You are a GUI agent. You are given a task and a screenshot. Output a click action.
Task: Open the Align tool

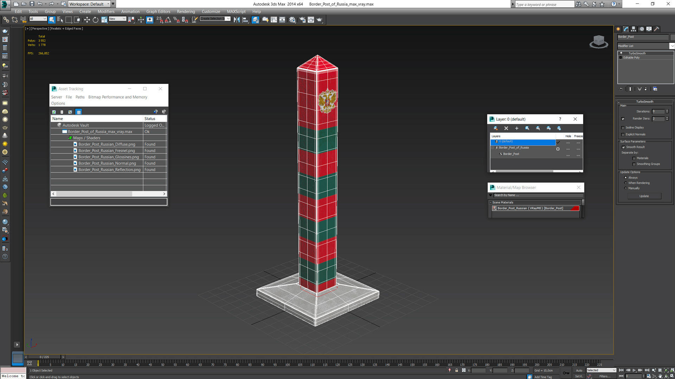[245, 20]
